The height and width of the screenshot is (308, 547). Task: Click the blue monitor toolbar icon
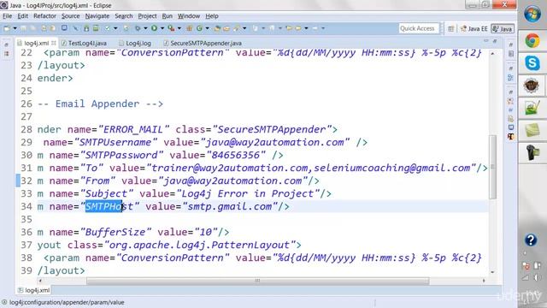click(65, 28)
